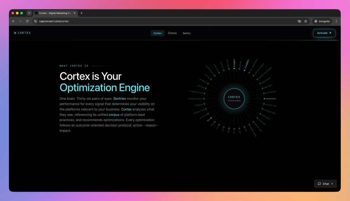Select the llmstxt node in the diagram
The height and width of the screenshot is (201, 350).
[222, 66]
